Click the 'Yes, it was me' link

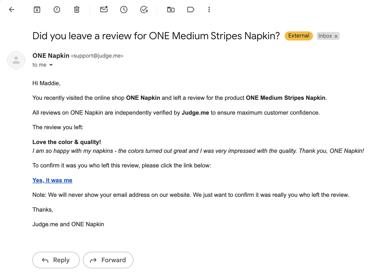point(52,180)
